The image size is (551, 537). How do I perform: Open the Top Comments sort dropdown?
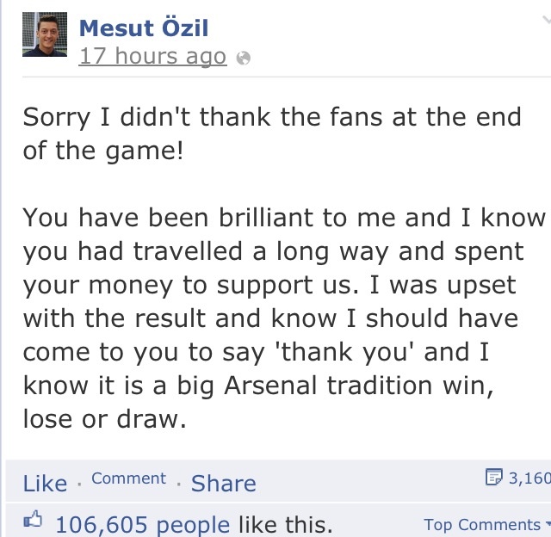point(482,524)
